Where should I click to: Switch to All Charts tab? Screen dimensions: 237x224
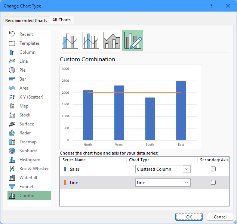click(x=61, y=20)
